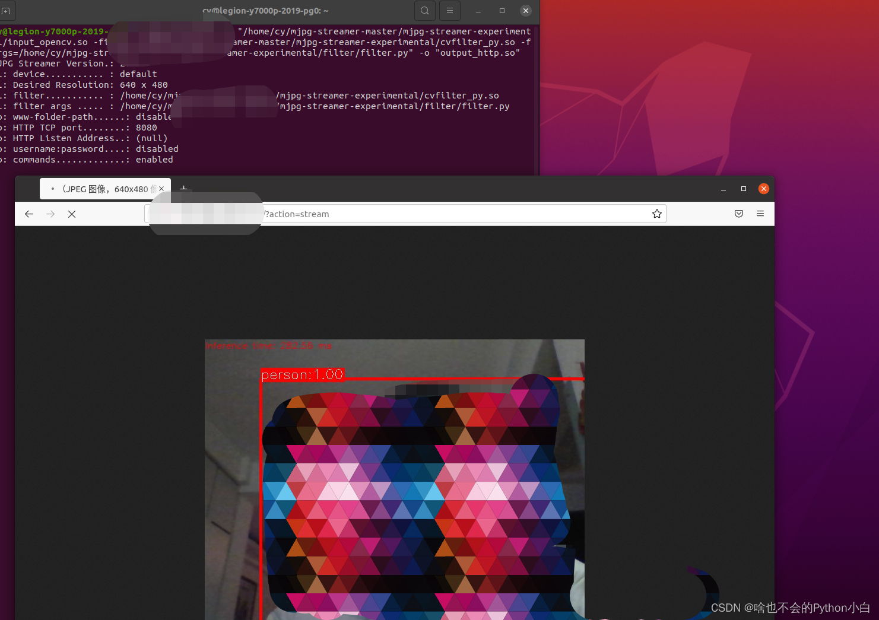The image size is (879, 620).
Task: Select the JPEG 图像 640x480 tab
Action: 105,189
